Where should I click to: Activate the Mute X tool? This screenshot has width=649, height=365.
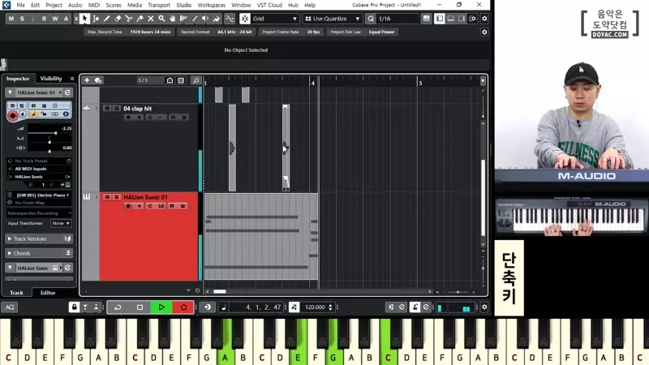(151, 19)
